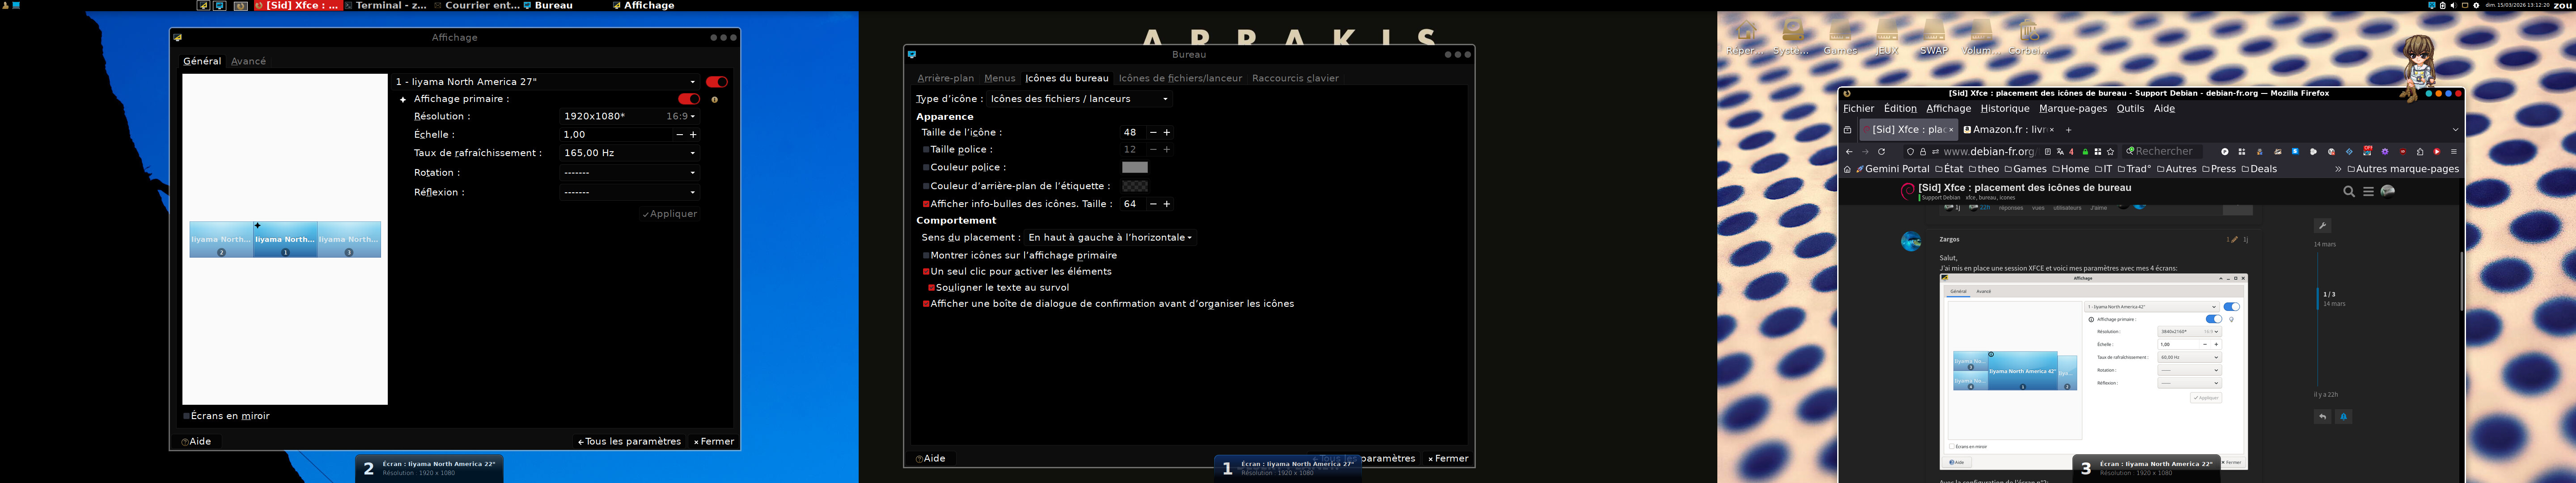Click forum search magnifier icon

click(x=2349, y=191)
